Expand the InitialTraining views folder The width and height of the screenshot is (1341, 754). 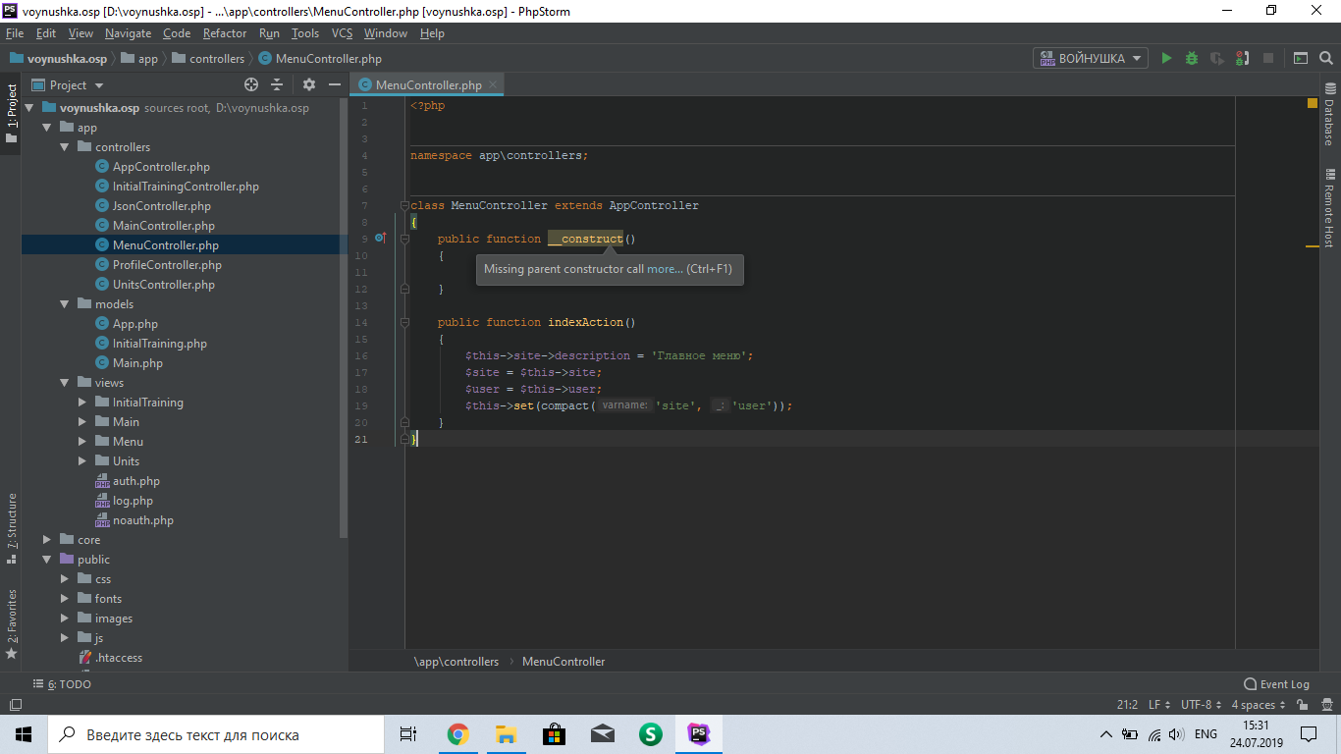coord(82,403)
